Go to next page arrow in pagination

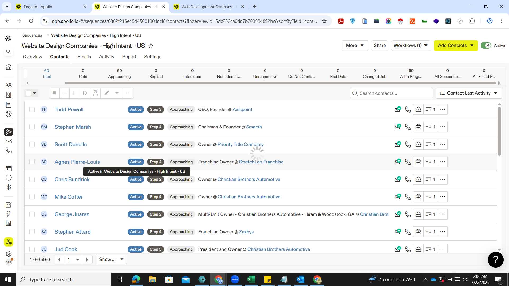point(87,260)
